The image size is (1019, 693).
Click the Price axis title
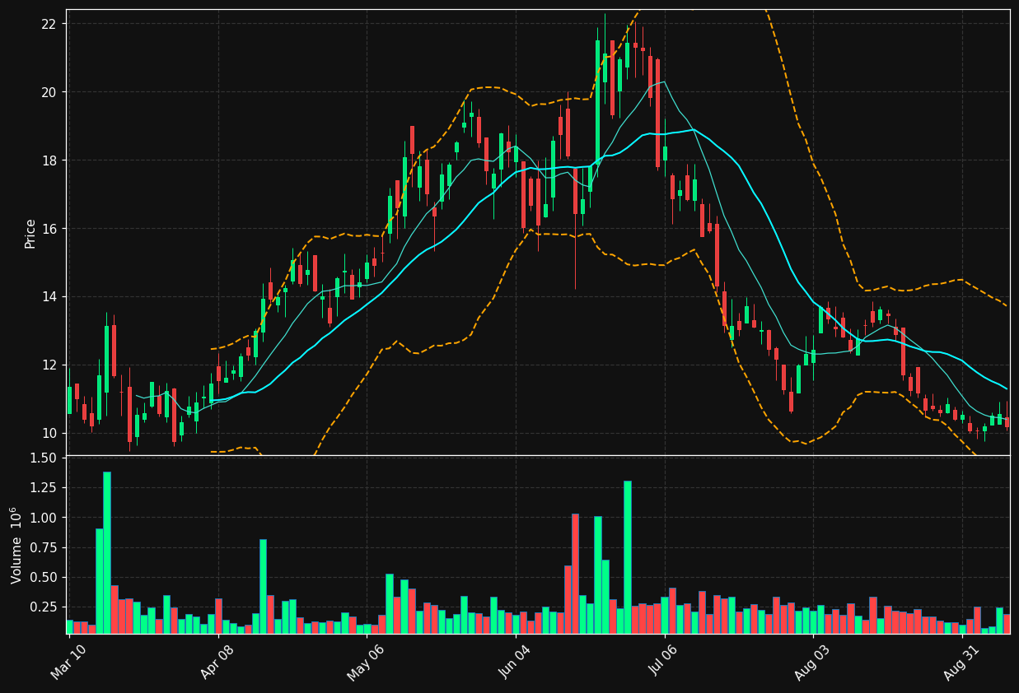coord(30,233)
